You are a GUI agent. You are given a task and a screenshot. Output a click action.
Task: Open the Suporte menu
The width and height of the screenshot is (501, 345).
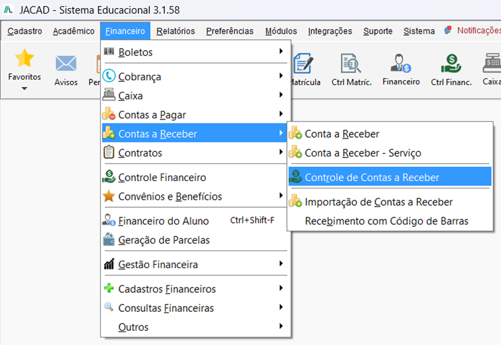coord(377,31)
